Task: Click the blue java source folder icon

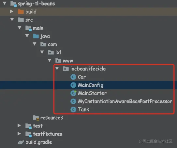Action: click(x=36, y=36)
